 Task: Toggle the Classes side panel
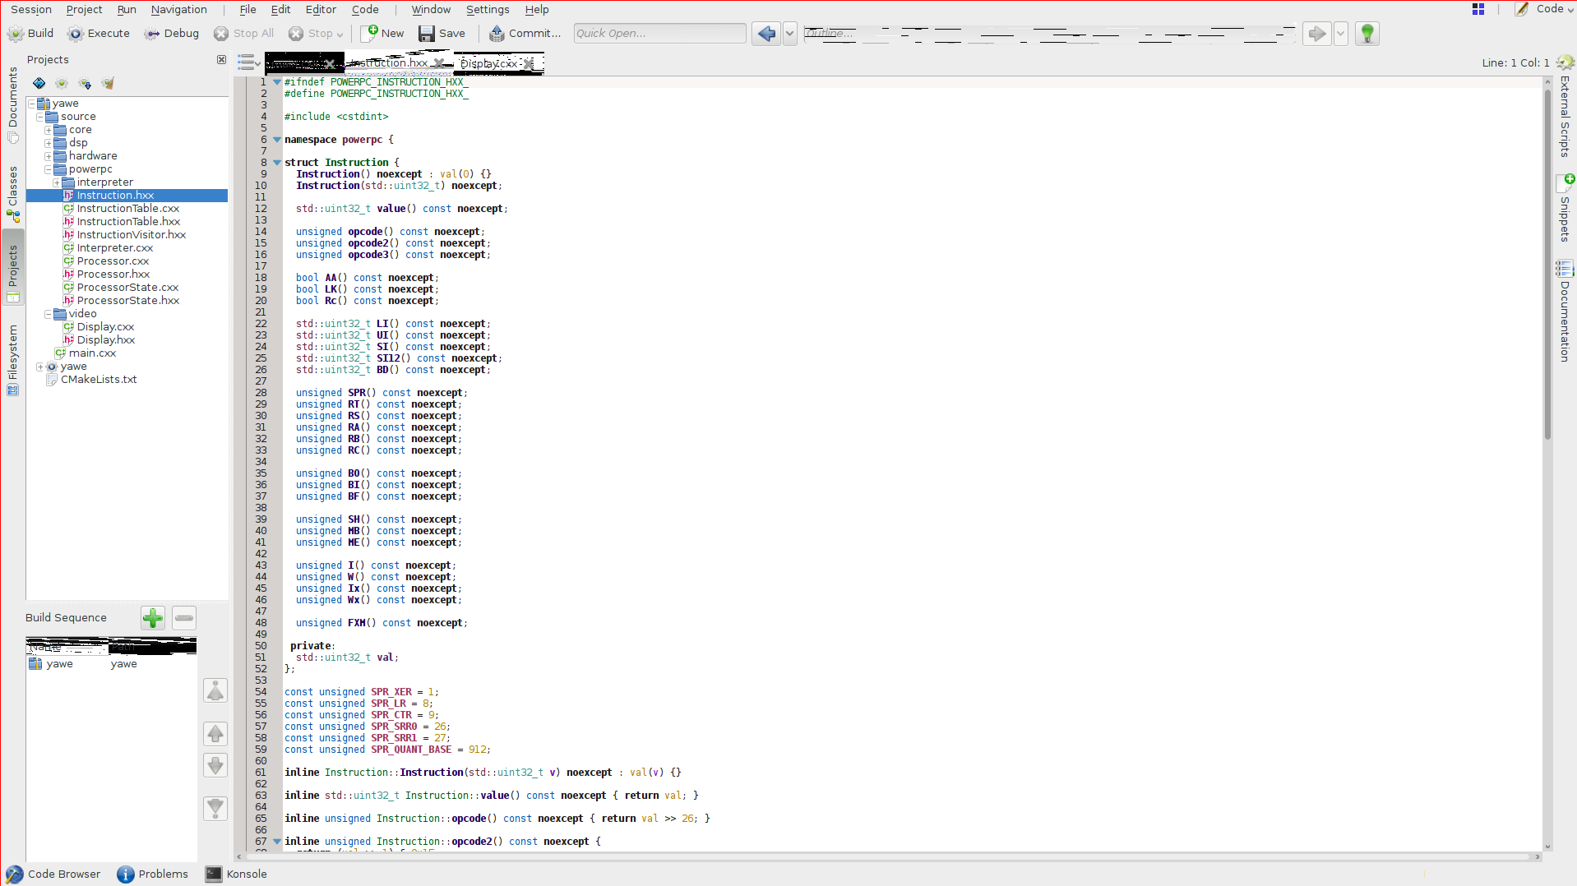(12, 194)
